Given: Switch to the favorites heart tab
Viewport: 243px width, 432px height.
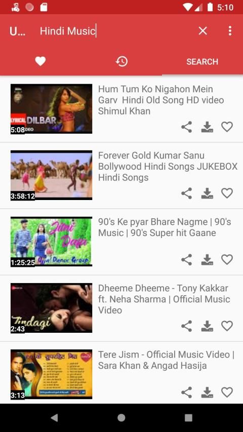Looking at the screenshot, I should click(x=40, y=61).
